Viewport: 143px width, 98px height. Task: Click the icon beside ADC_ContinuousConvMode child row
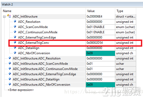[x=15, y=32]
